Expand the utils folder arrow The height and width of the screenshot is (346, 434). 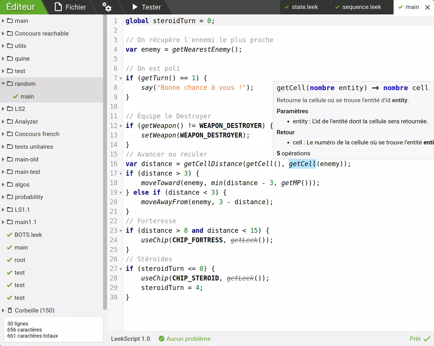[3, 46]
